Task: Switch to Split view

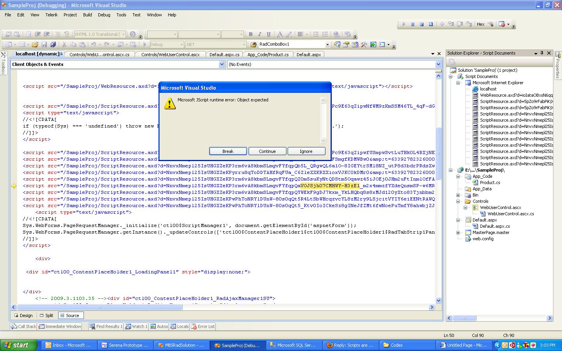Action: coord(46,316)
